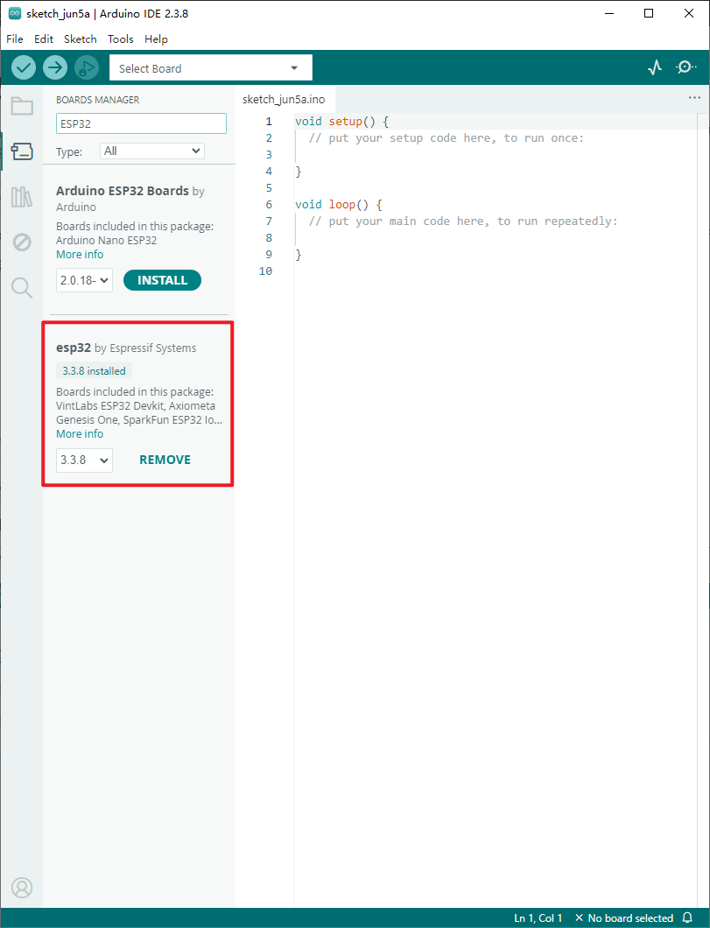This screenshot has height=928, width=710.
Task: Open the Library Manager sidebar icon
Action: point(22,196)
